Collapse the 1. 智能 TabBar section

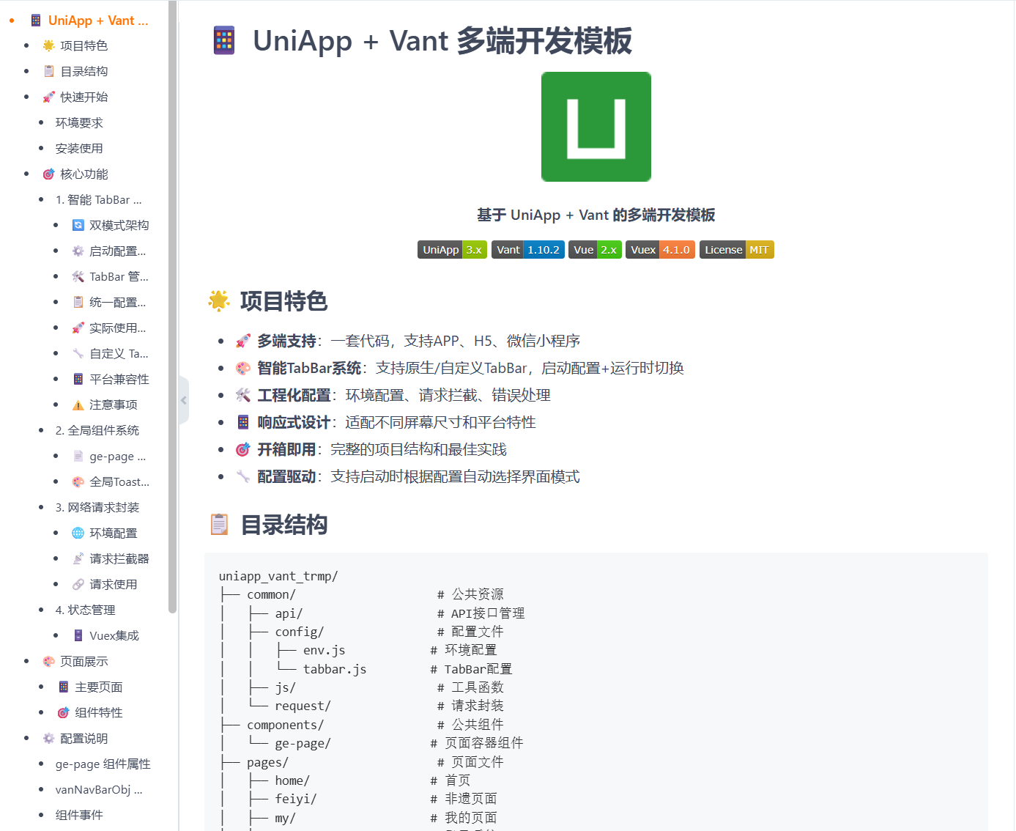point(42,199)
